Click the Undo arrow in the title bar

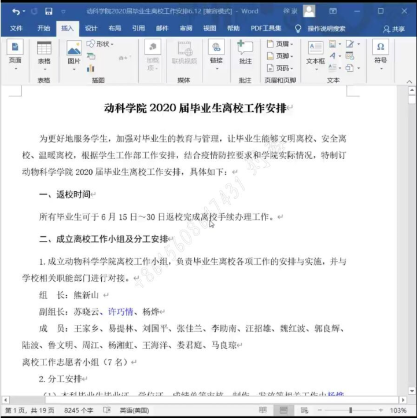pos(15,11)
